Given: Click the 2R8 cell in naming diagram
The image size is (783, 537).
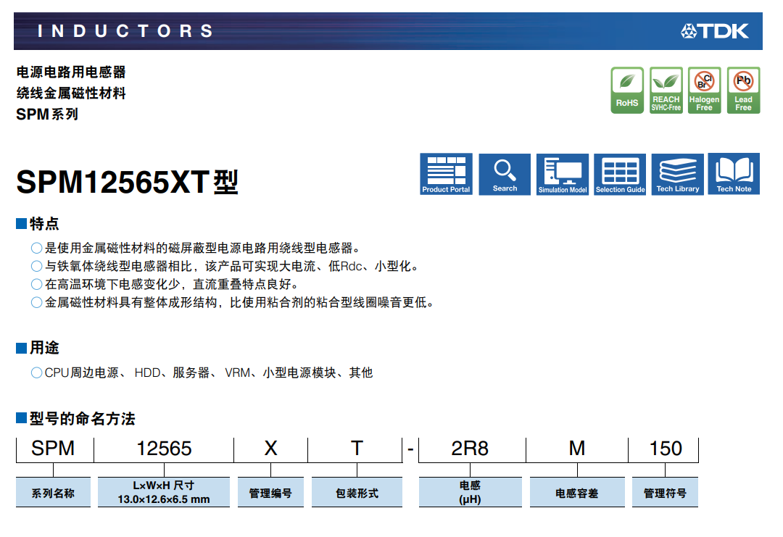Looking at the screenshot, I should point(470,448).
